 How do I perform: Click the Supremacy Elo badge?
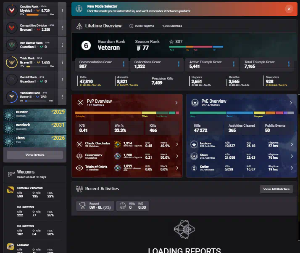coord(118,156)
